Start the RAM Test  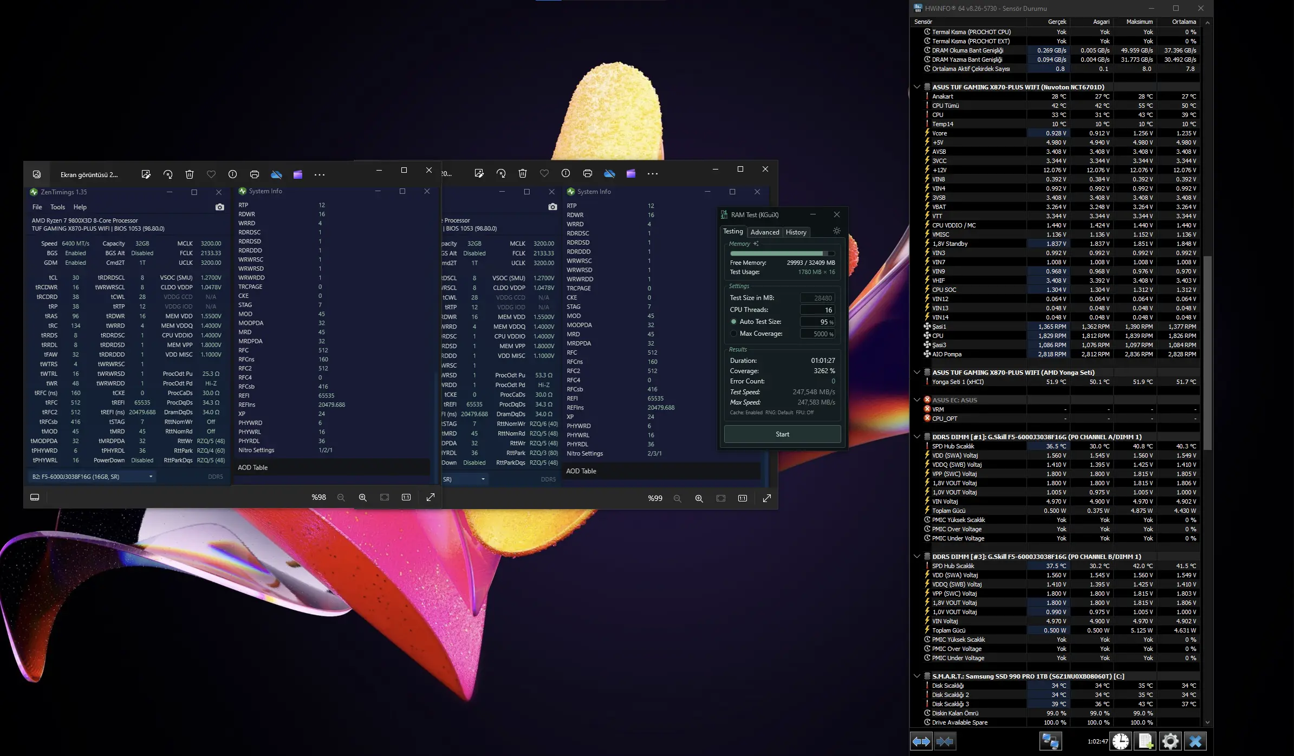click(782, 434)
